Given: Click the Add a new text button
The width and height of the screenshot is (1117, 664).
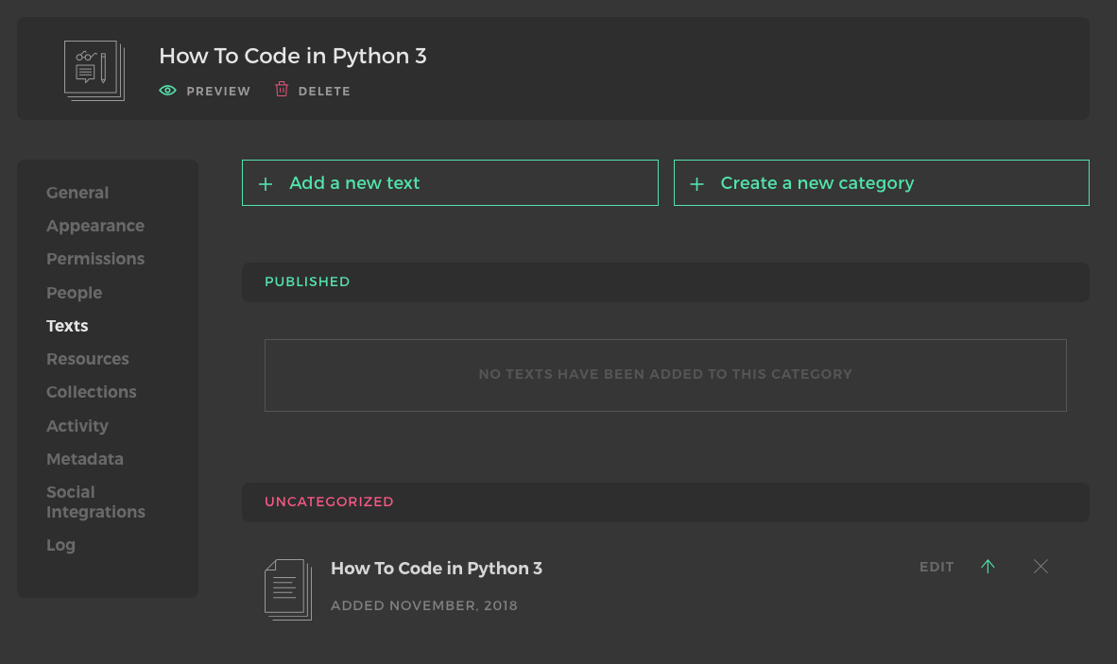Looking at the screenshot, I should [x=450, y=183].
